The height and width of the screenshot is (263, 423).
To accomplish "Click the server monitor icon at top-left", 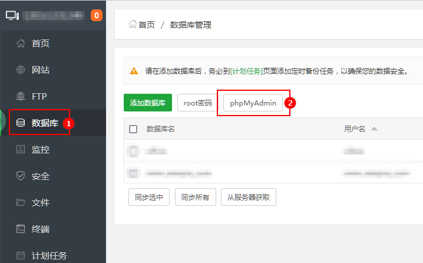I will 12,15.
